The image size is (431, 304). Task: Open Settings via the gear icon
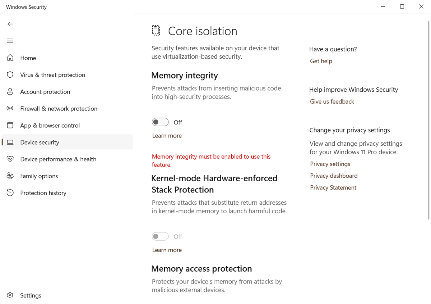[x=10, y=295]
